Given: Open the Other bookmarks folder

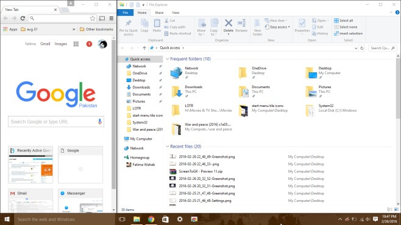Looking at the screenshot, I should click(x=96, y=29).
